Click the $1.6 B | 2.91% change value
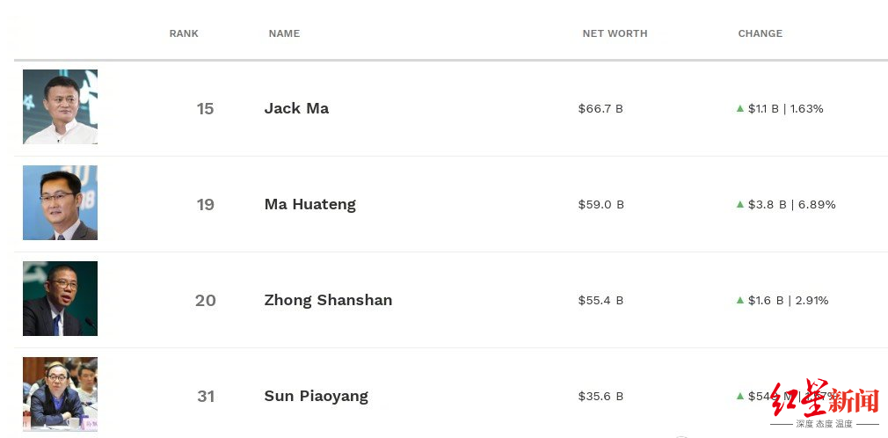The width and height of the screenshot is (888, 438). (788, 300)
